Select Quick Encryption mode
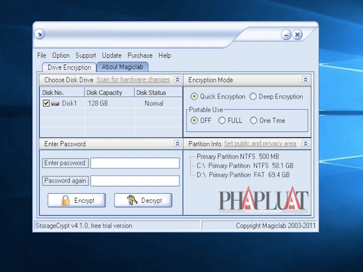This screenshot has height=272, width=363. (195, 97)
